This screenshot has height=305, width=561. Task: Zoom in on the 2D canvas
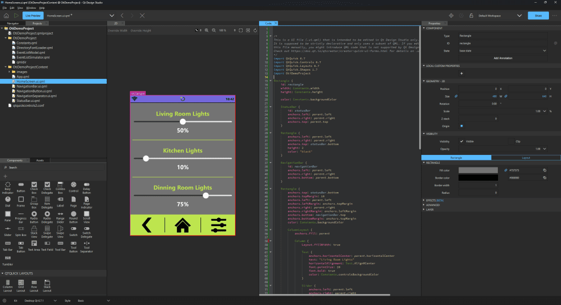click(207, 31)
